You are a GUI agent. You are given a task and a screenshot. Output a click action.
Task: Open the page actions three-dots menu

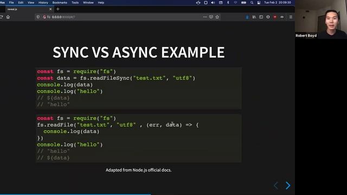[205, 17]
